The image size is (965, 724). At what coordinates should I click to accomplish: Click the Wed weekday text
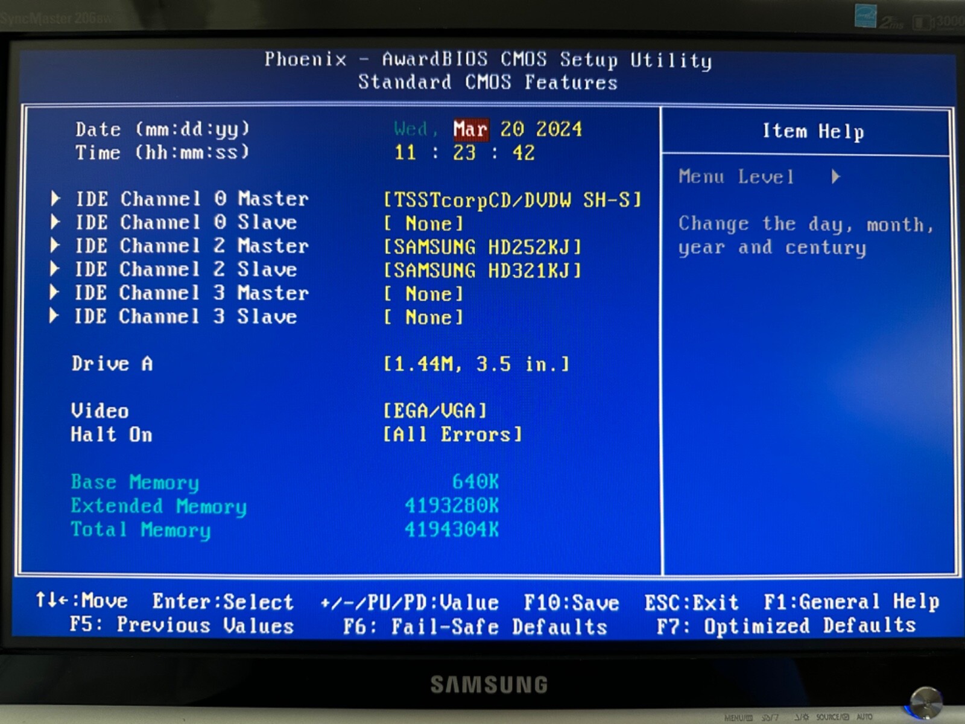(x=416, y=129)
